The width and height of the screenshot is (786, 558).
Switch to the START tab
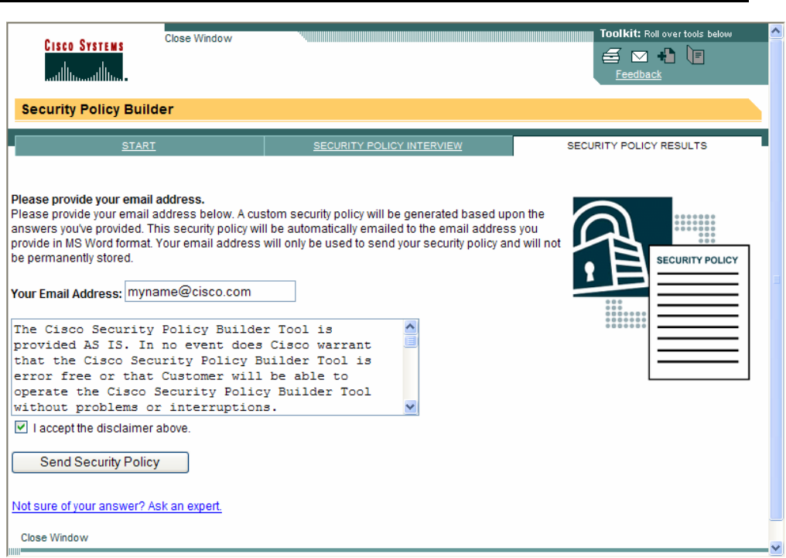(138, 146)
